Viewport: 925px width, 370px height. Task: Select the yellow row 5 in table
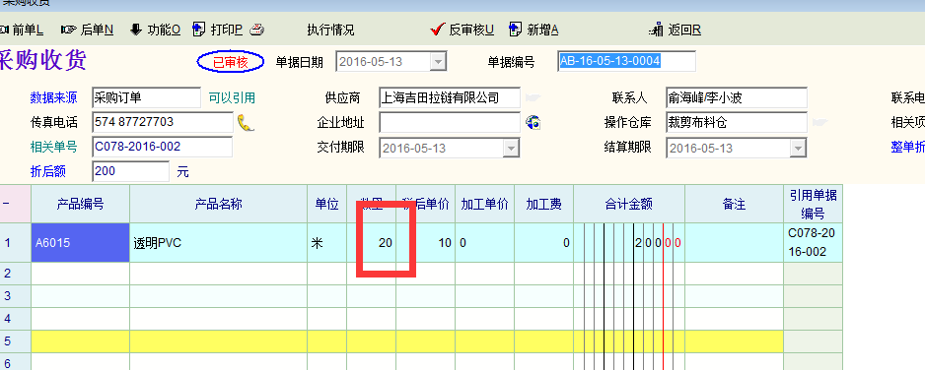coord(407,341)
